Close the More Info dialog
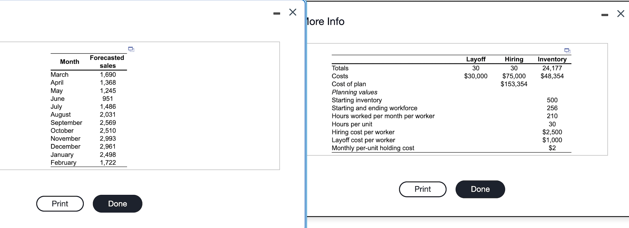Image resolution: width=629 pixels, height=228 pixels. tap(621, 14)
